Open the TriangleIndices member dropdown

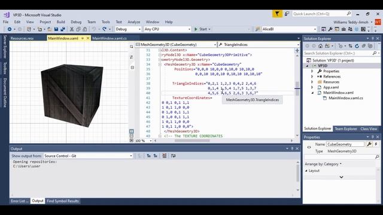259,45
